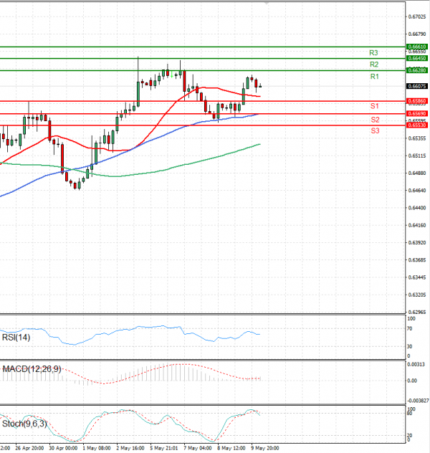The width and height of the screenshot is (430, 453).
Task: Click the 2 May 16:00 time label
Action: (x=130, y=449)
